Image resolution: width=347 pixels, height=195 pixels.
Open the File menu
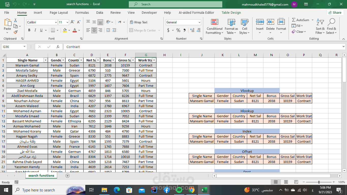[x=7, y=12]
